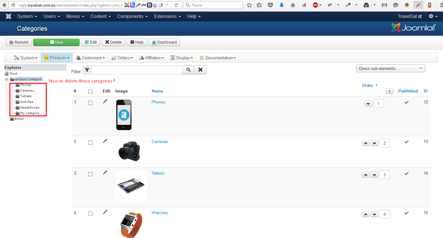Click the Adblock Plus ABP icon
The image size is (443, 238).
[x=315, y=5]
